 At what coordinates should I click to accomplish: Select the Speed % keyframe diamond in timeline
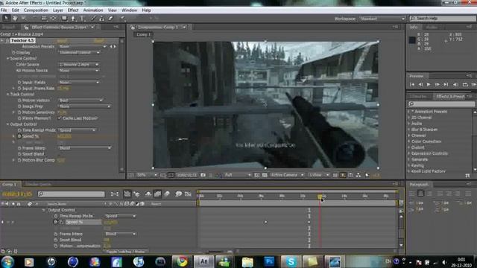265,222
